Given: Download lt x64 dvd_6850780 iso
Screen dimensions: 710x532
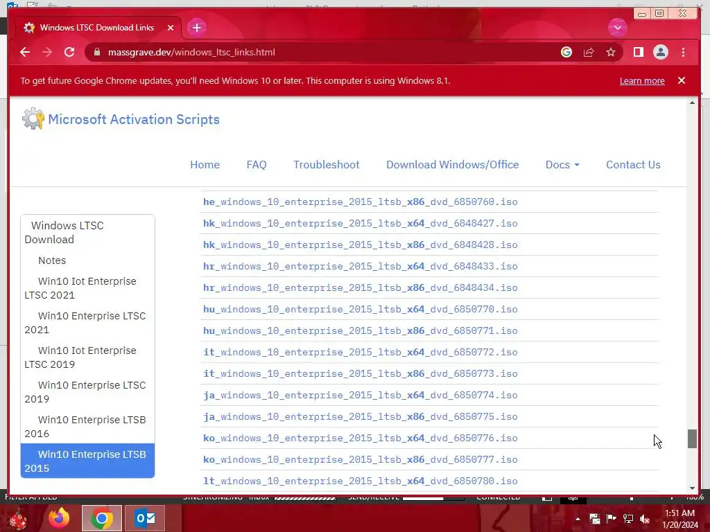Looking at the screenshot, I should coord(361,481).
